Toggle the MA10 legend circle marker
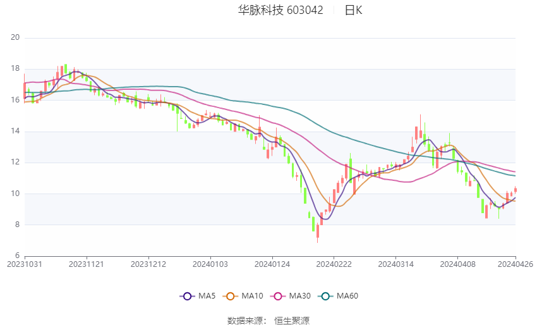The width and height of the screenshot is (537, 327). (230, 296)
